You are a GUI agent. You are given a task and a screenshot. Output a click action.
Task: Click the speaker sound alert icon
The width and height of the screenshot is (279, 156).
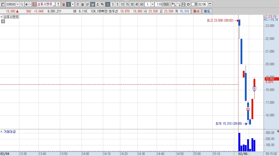click(x=27, y=4)
